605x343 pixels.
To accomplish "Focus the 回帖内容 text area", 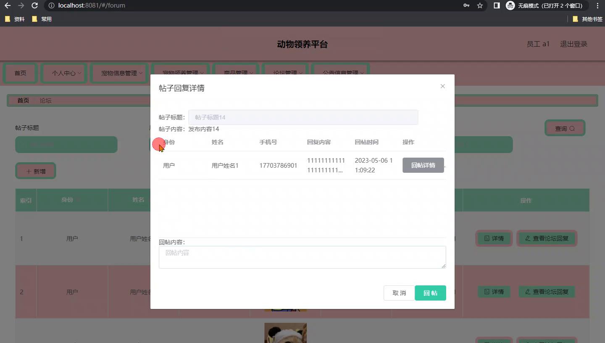I will (302, 257).
